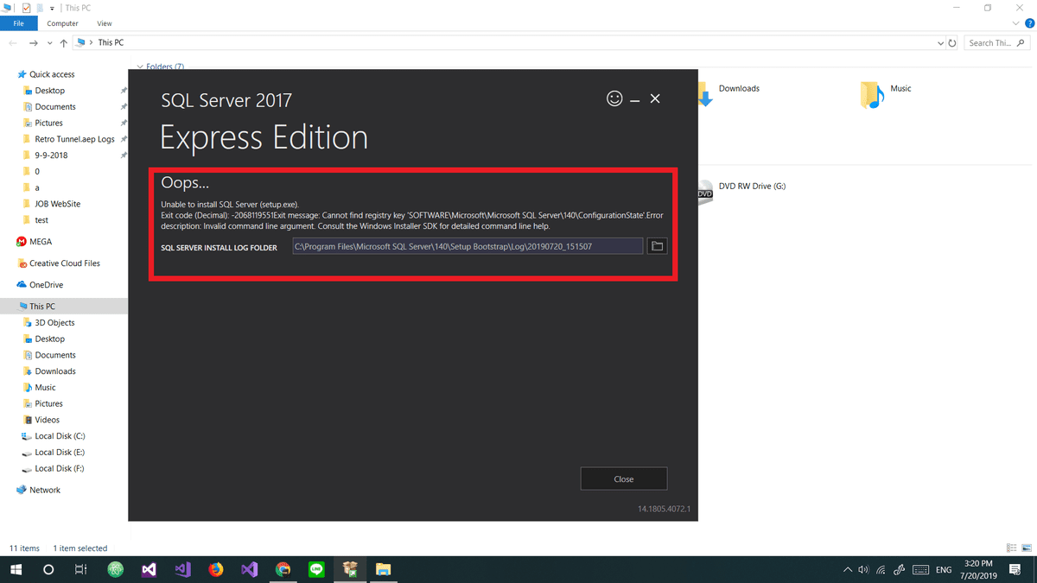Open the install log folder browse icon

click(x=657, y=246)
